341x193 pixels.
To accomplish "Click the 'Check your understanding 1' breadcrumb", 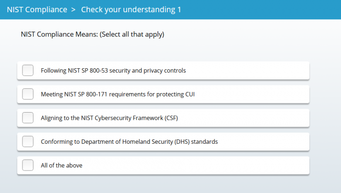I will 131,10.
